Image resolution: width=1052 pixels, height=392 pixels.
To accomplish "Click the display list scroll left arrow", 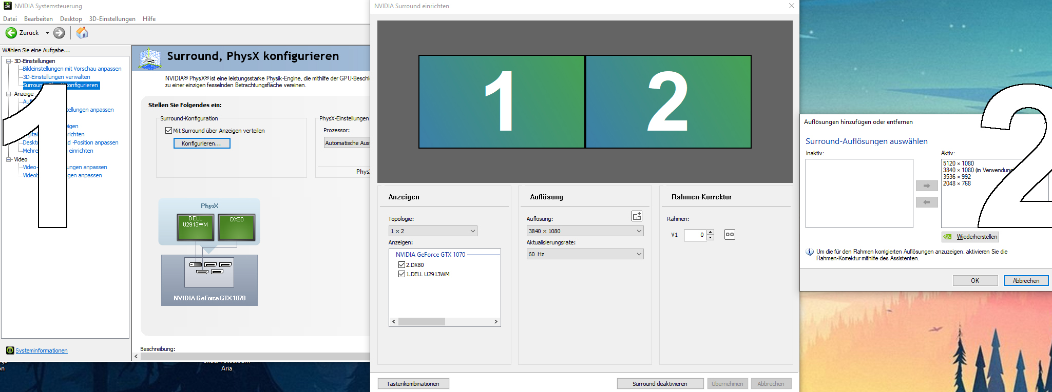I will click(394, 322).
